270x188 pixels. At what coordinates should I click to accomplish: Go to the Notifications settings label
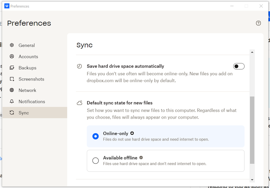(32, 101)
